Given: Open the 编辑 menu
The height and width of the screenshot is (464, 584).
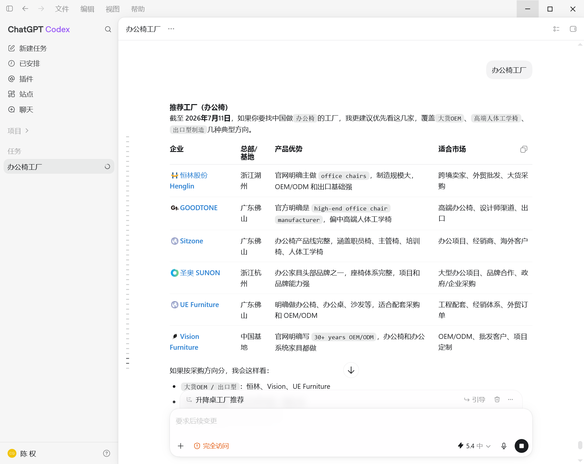Looking at the screenshot, I should [87, 9].
